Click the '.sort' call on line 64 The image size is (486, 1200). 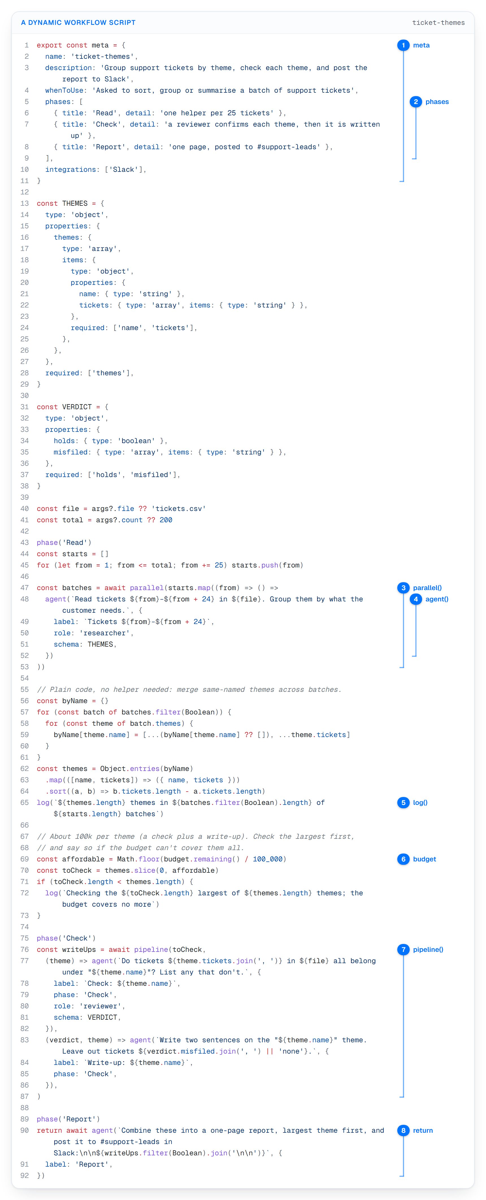(x=56, y=791)
